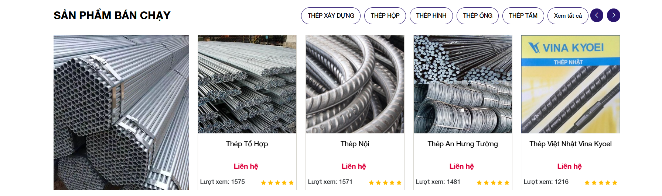Screen dimensions: 662x196
Task: Open the Thép Nội product title
Action: [x=355, y=144]
